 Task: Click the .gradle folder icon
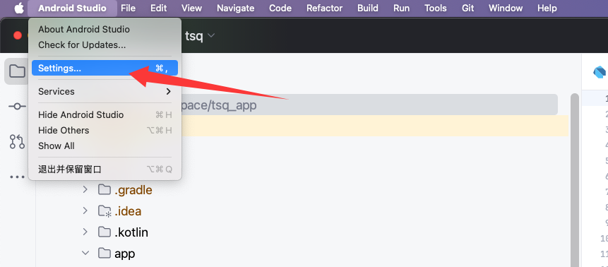104,190
